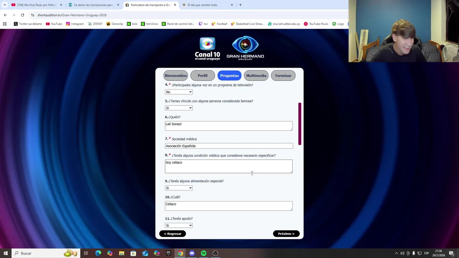Go back to previous page
The image size is (459, 258).
point(5,15)
